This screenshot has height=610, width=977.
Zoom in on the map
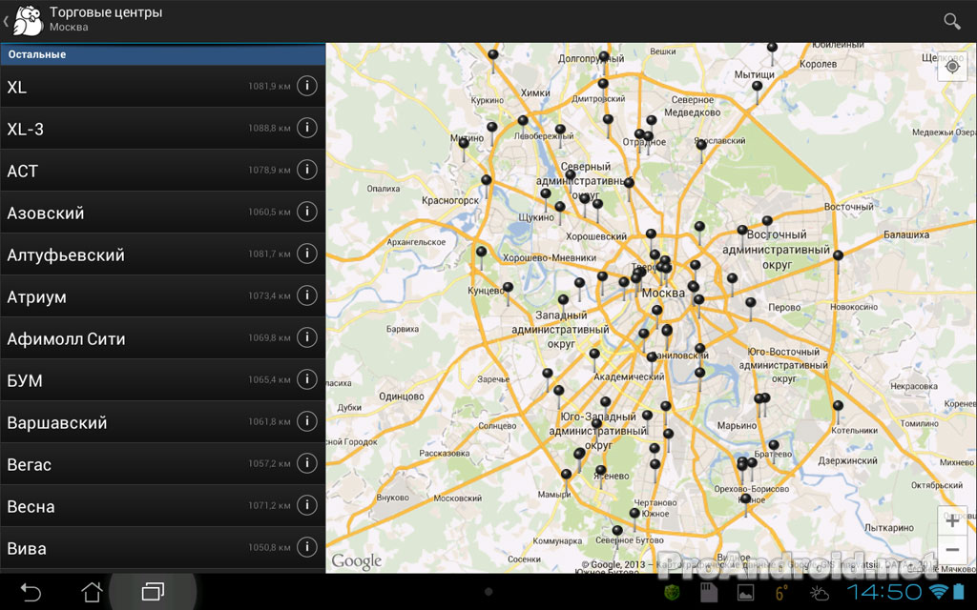click(952, 521)
